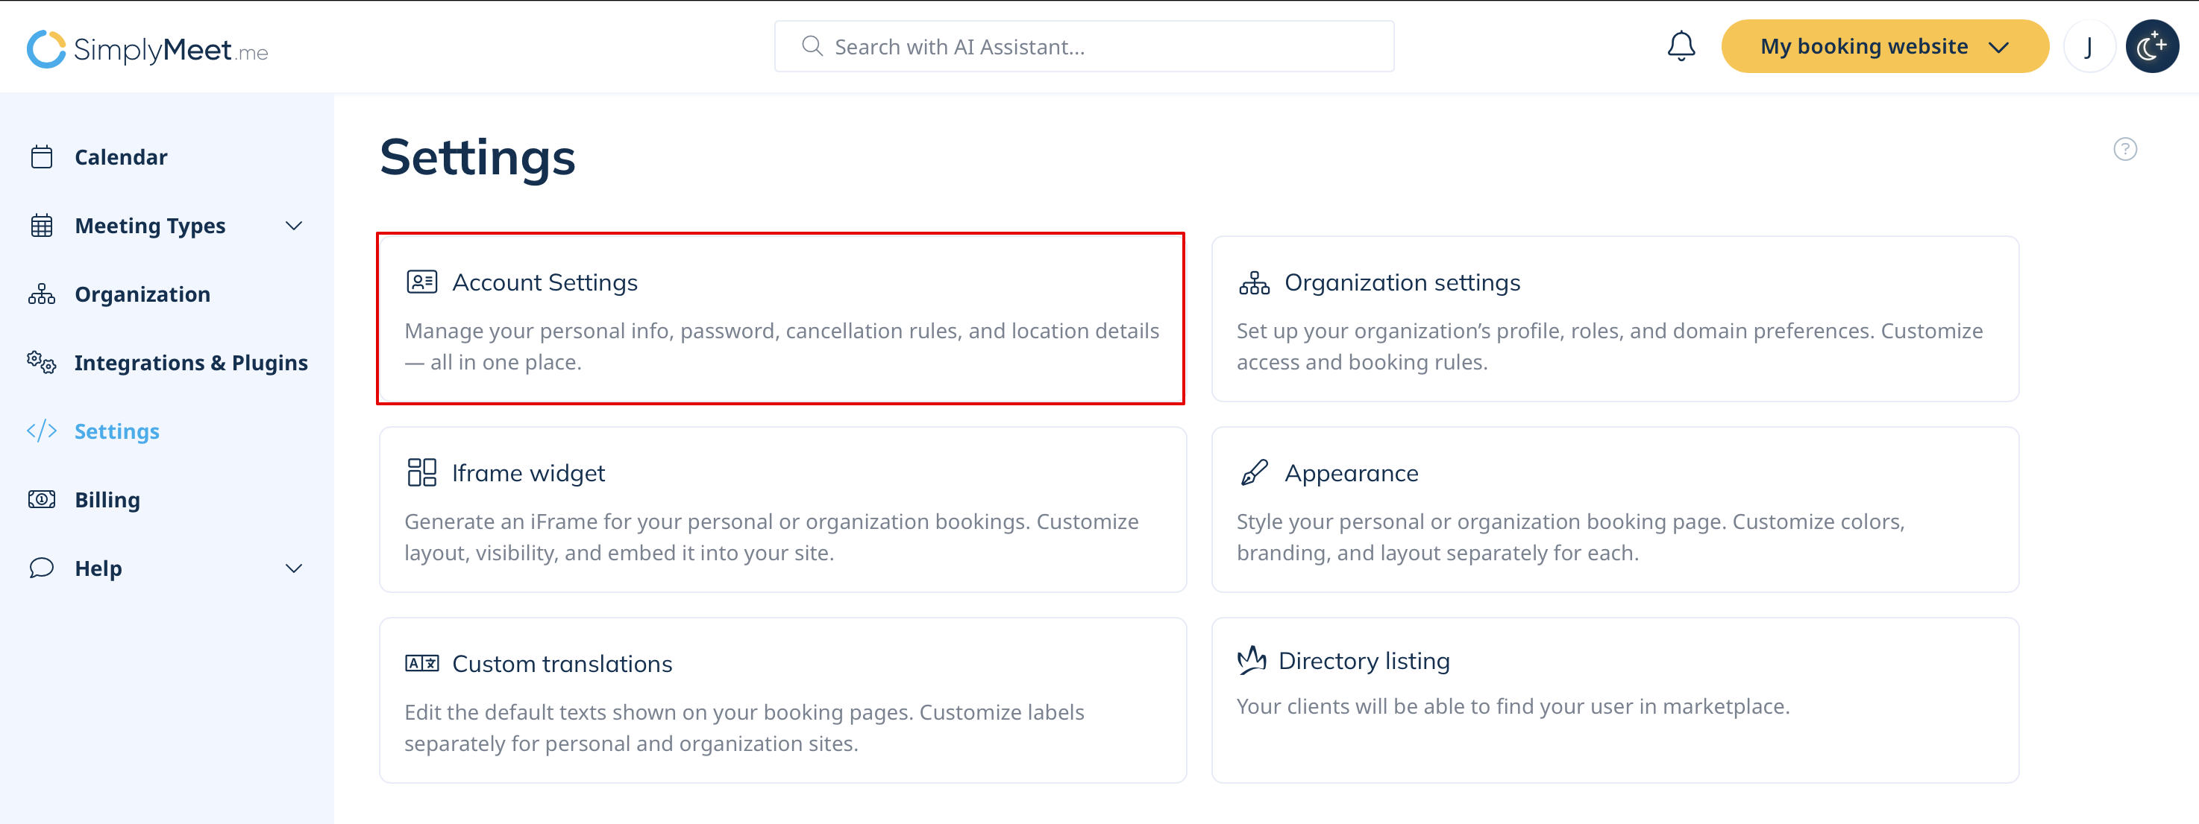
Task: Click the help question mark icon
Action: click(2124, 149)
